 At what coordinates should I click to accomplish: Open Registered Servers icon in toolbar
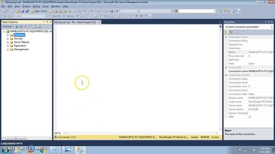(220, 11)
